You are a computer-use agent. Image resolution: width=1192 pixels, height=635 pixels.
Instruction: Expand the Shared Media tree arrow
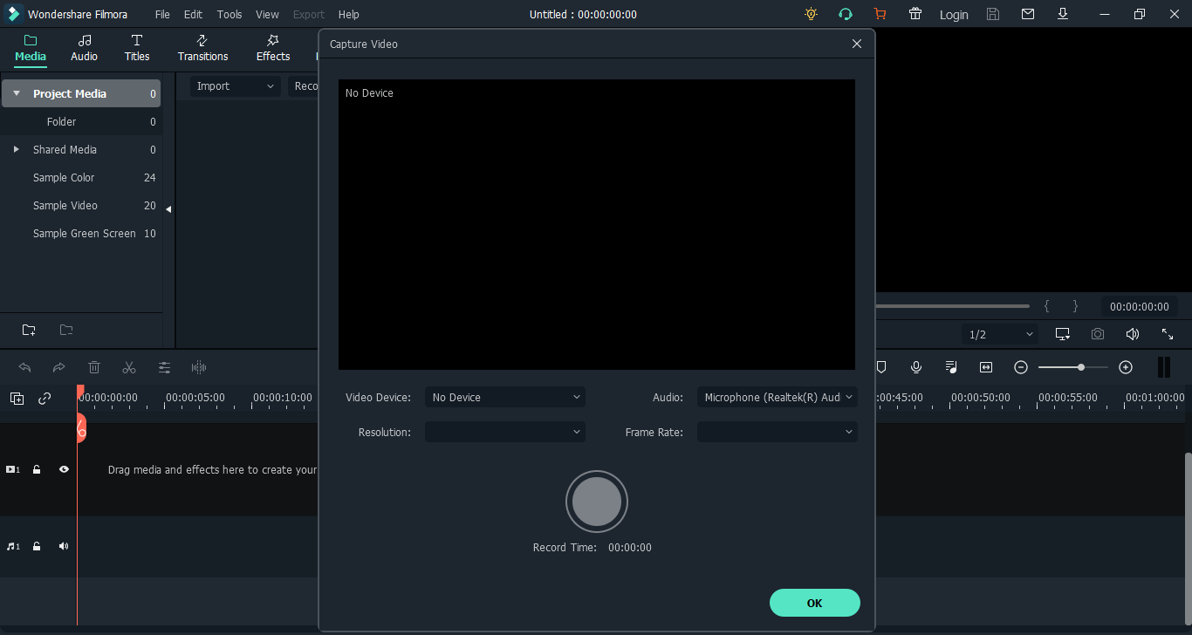pos(16,149)
